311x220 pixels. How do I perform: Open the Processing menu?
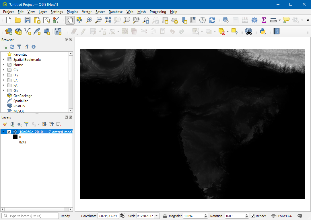coord(158,12)
